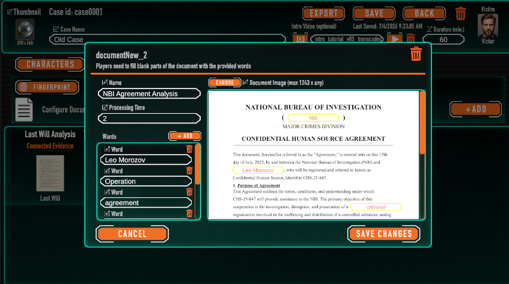Go back with the BACK button
This screenshot has height=284, width=509.
424,14
